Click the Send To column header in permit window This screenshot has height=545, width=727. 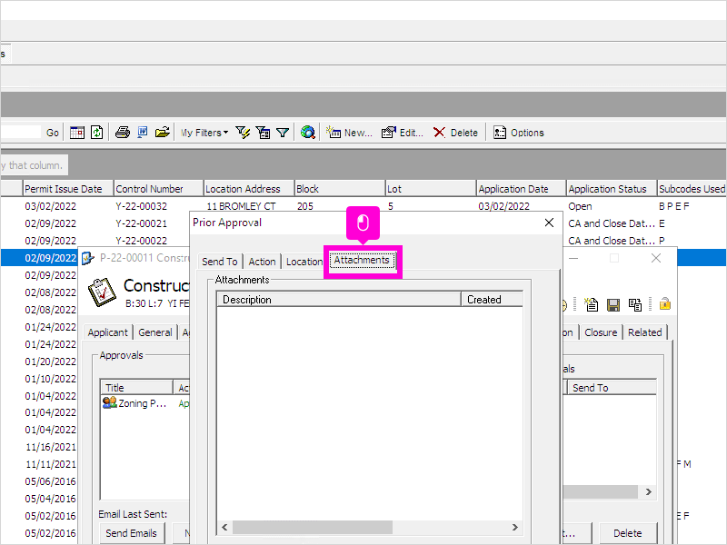[612, 388]
